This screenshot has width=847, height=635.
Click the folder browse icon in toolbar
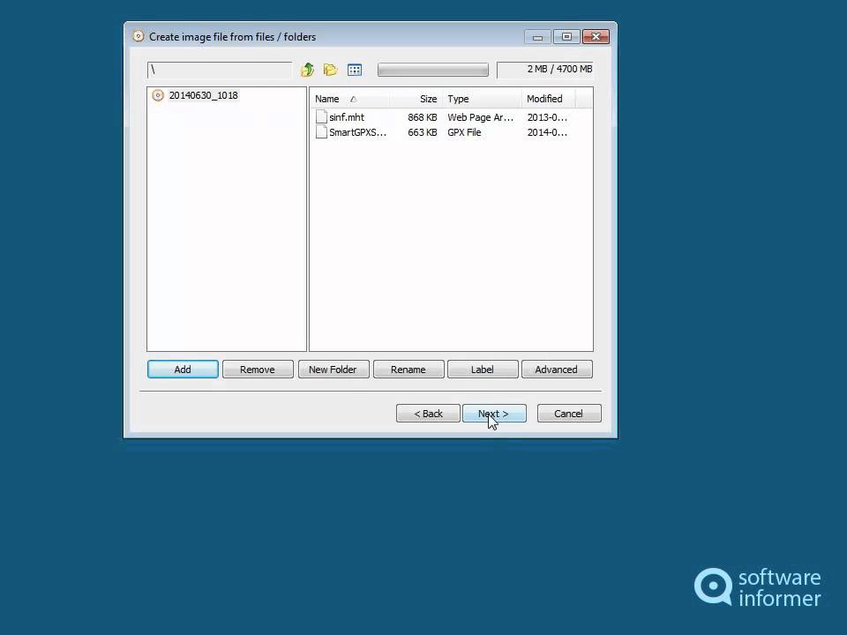pyautogui.click(x=331, y=70)
